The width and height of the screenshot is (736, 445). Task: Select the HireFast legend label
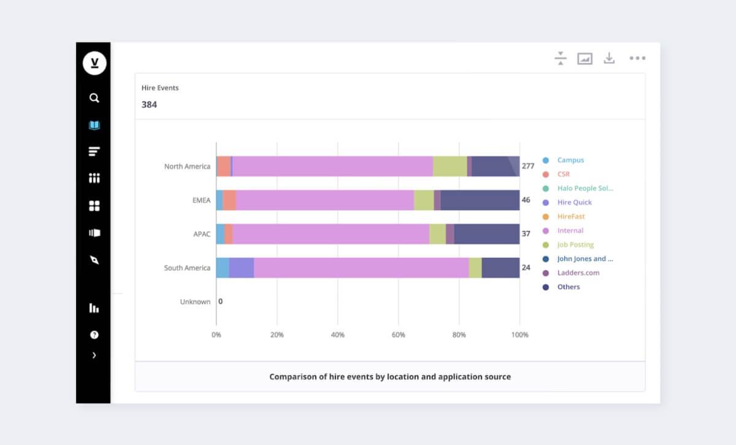(x=571, y=216)
